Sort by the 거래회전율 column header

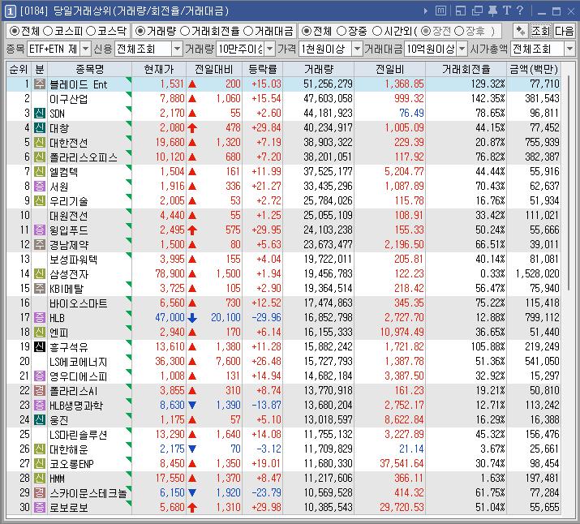[466, 69]
